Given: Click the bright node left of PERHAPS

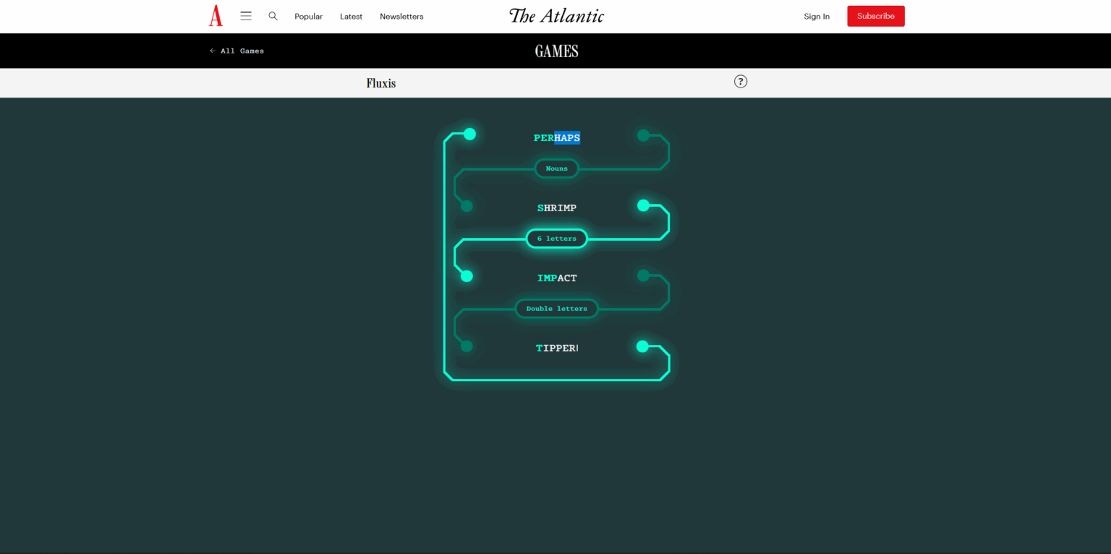Looking at the screenshot, I should click(x=469, y=134).
